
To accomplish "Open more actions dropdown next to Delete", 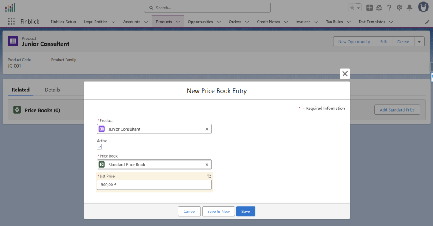I will (419, 41).
